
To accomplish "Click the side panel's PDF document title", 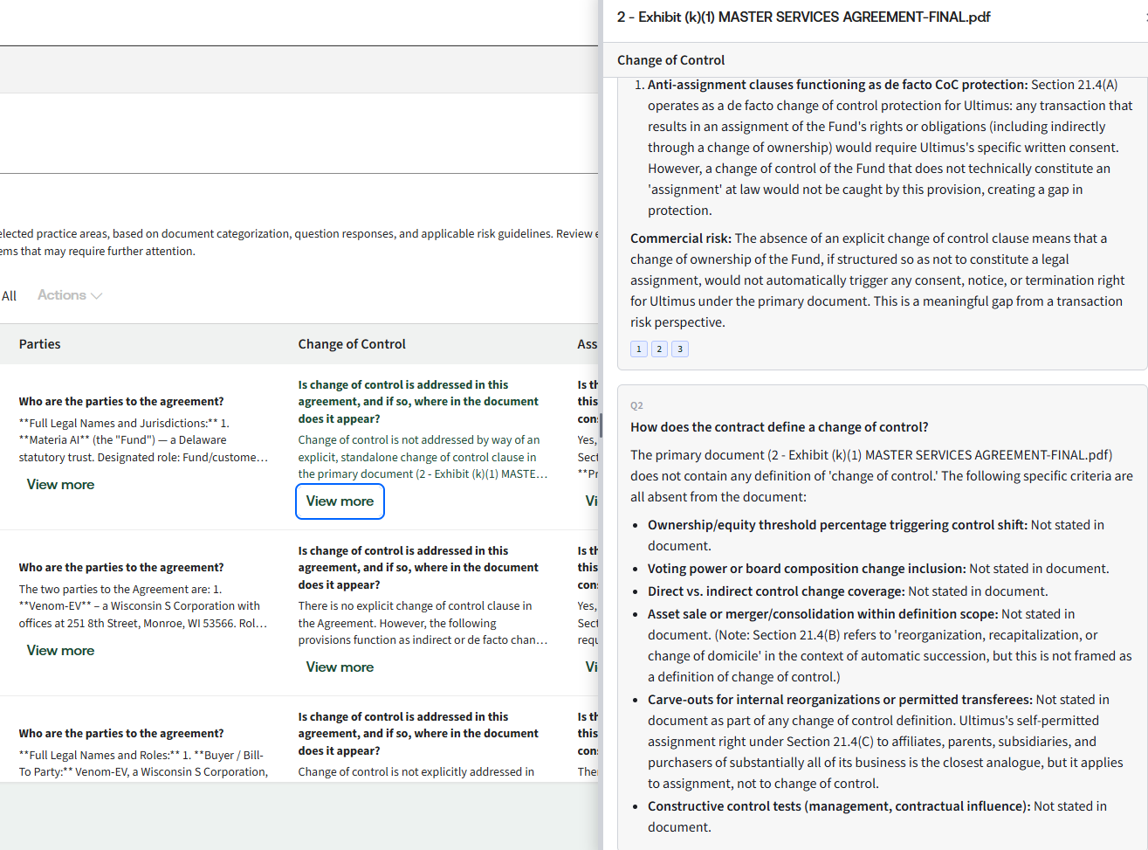I will point(803,17).
